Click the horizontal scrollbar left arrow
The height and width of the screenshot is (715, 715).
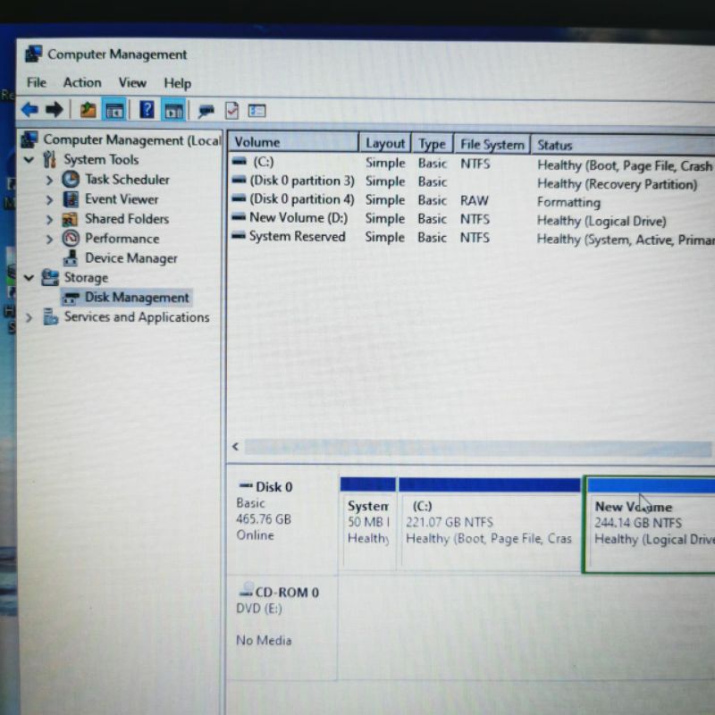tap(236, 446)
